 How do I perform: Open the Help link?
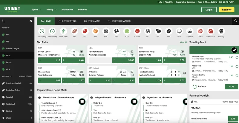coord(160,2)
